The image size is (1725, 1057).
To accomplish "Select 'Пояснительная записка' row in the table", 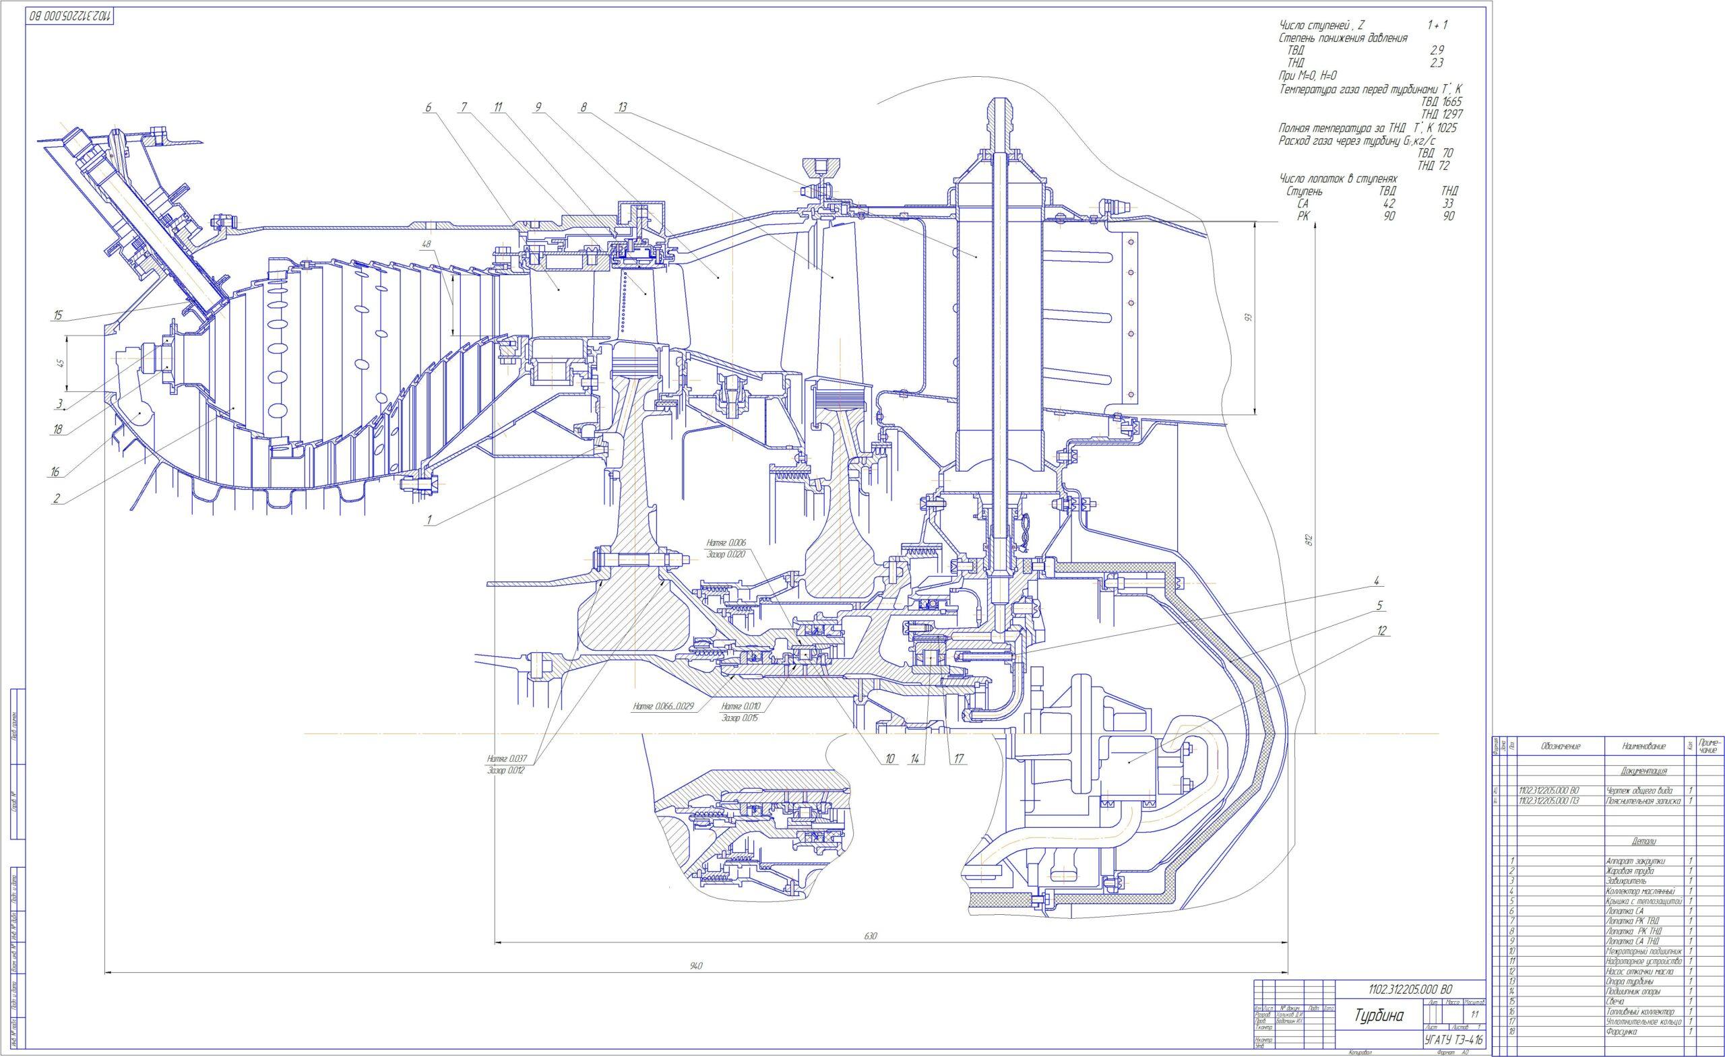I will (1642, 800).
